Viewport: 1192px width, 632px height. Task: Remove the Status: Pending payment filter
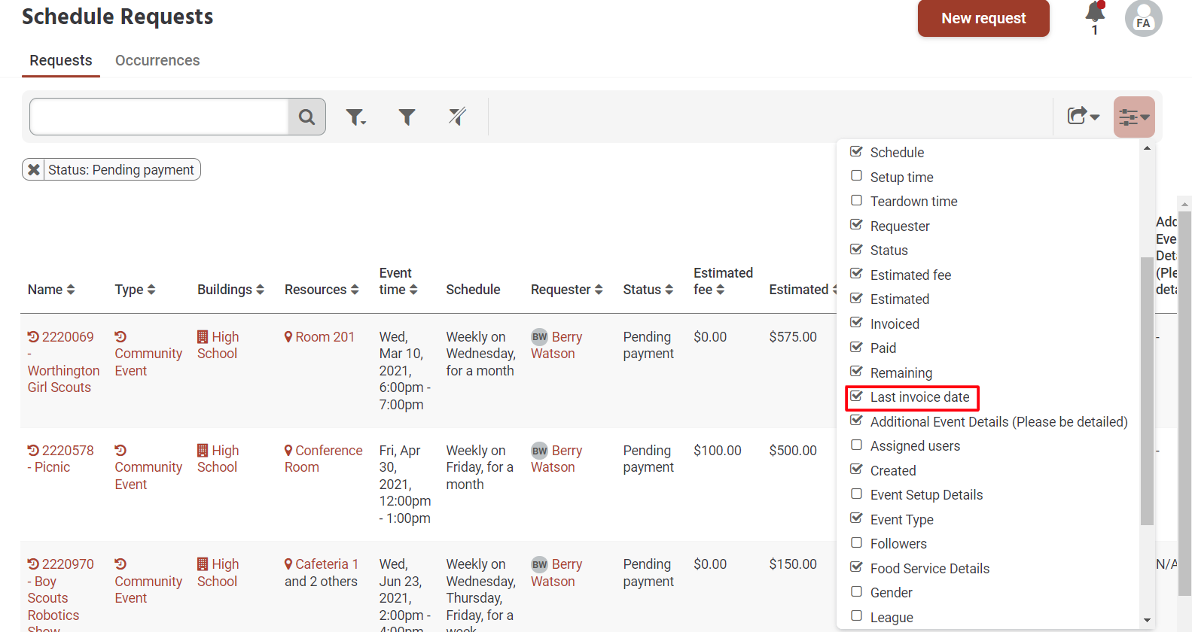point(34,170)
